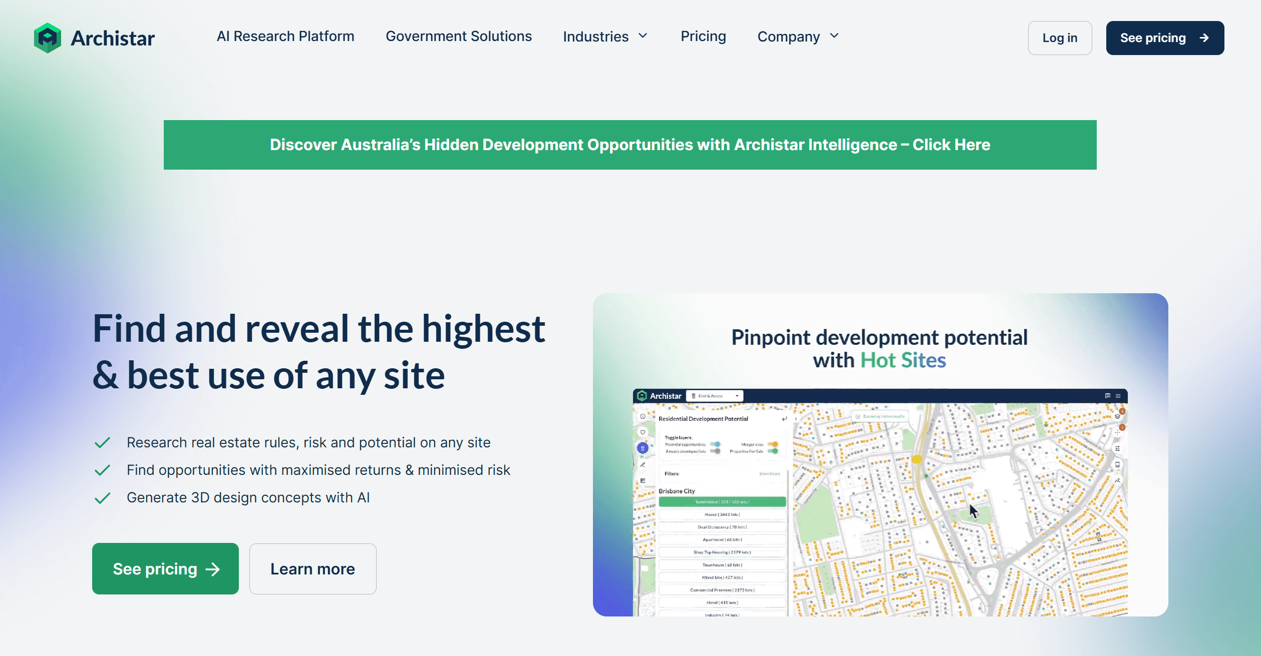Click the info circle icon in preview sidebar

643,416
